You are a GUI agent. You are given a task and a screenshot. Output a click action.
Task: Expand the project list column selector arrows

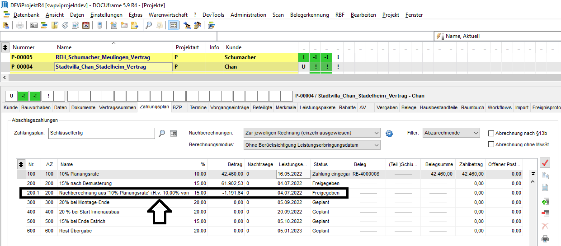point(5,47)
